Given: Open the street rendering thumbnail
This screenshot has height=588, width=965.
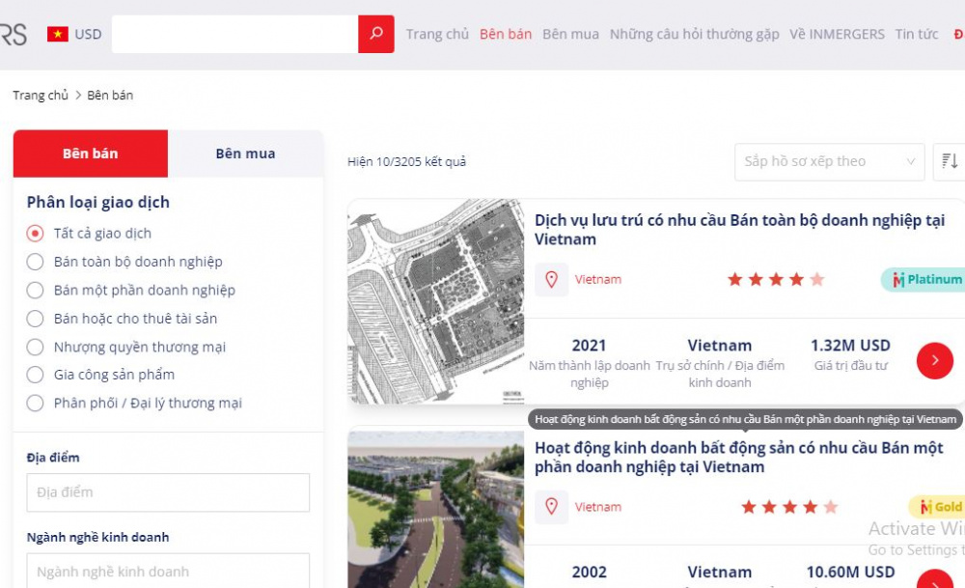Looking at the screenshot, I should (436, 510).
